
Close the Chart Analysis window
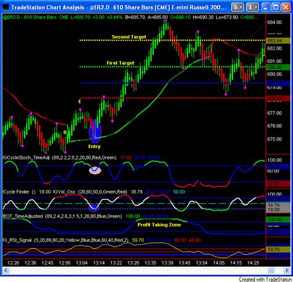(286, 7)
